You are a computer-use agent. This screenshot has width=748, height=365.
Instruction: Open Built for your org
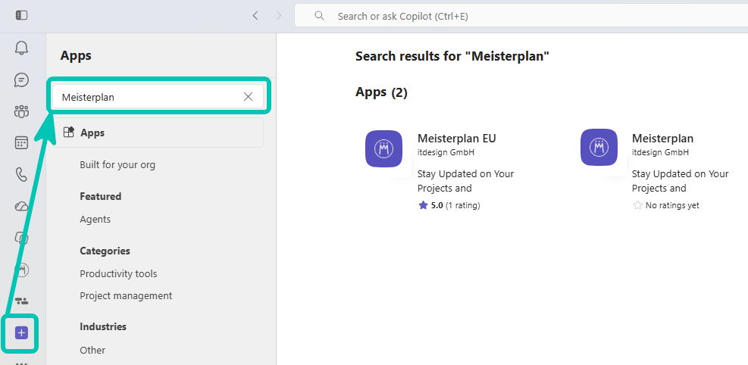(117, 165)
